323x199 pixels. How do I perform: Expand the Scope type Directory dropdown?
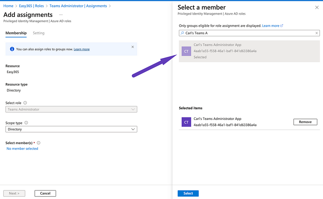pyautogui.click(x=71, y=129)
